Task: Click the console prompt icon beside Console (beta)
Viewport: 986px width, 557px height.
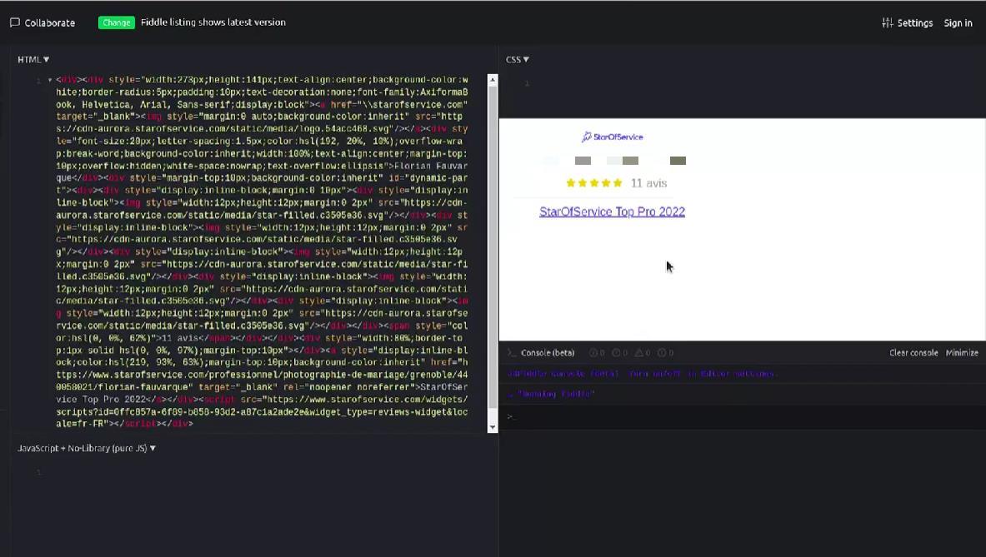Action: click(513, 353)
